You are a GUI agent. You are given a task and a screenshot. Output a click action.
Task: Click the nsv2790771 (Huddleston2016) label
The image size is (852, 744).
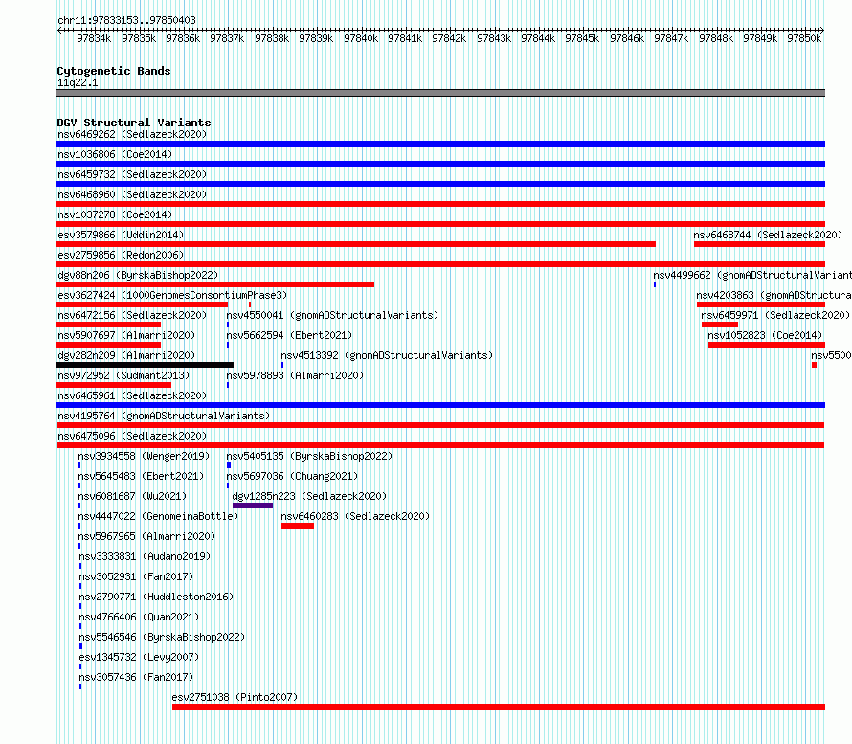(x=156, y=597)
